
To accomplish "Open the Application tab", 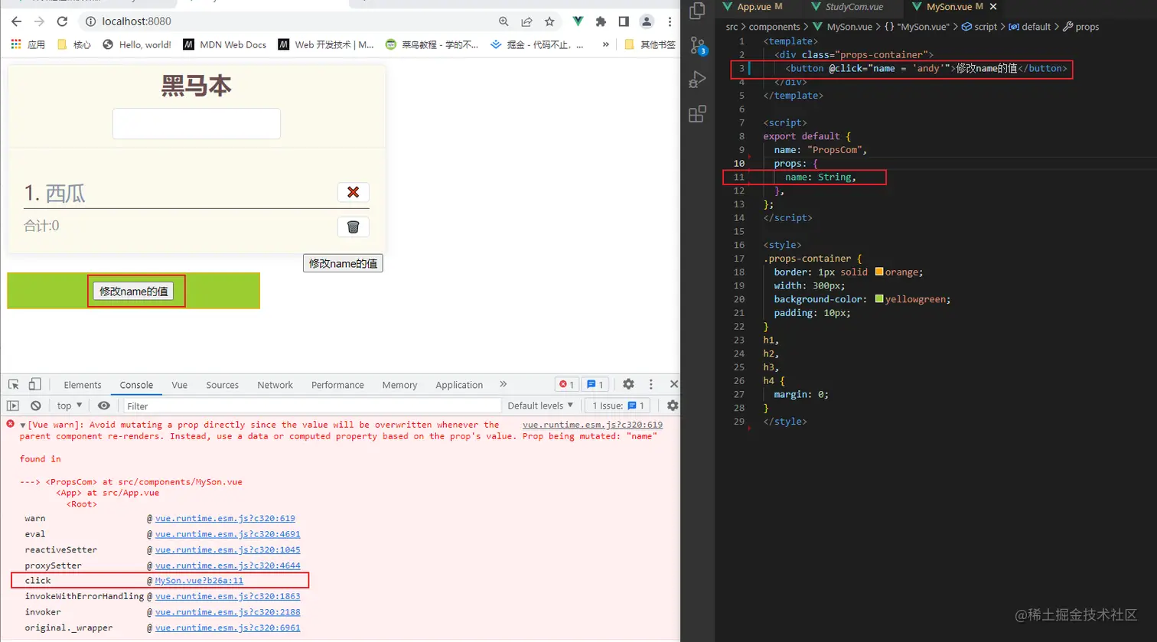I will click(x=459, y=385).
